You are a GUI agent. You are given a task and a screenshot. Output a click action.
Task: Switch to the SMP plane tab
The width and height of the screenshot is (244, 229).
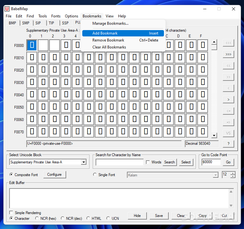click(26, 23)
